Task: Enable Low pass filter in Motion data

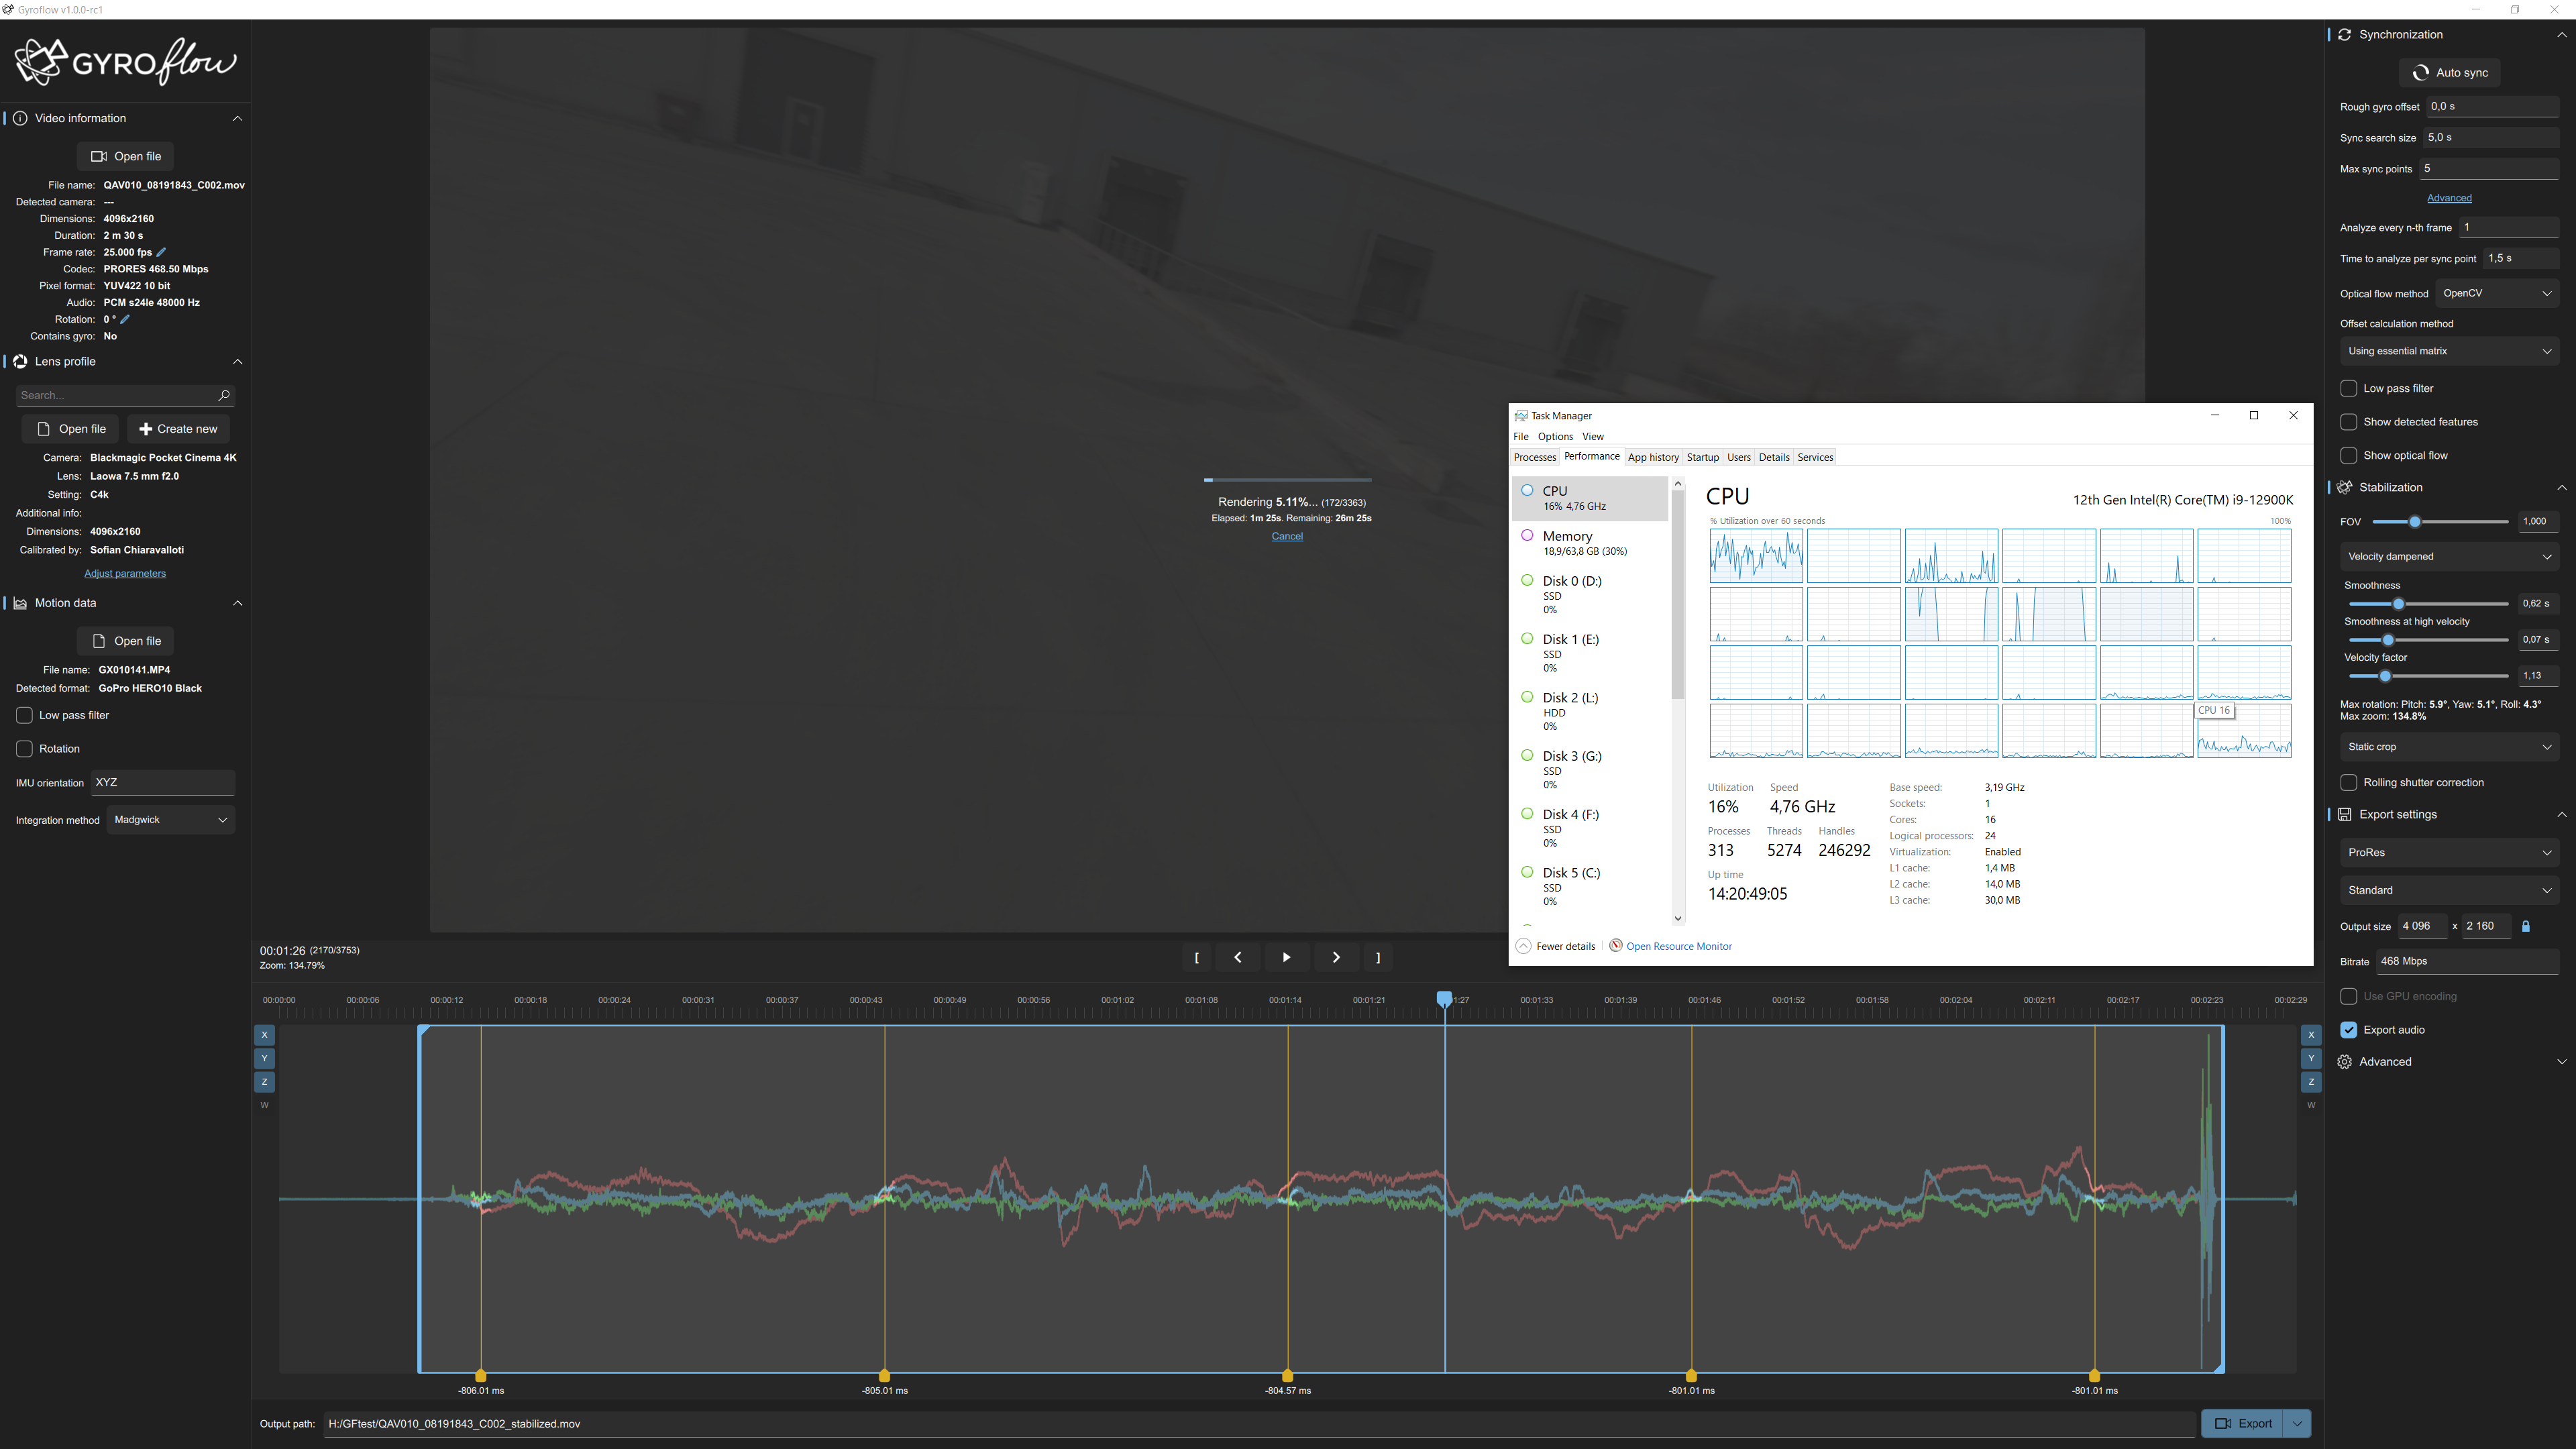Action: pyautogui.click(x=24, y=715)
